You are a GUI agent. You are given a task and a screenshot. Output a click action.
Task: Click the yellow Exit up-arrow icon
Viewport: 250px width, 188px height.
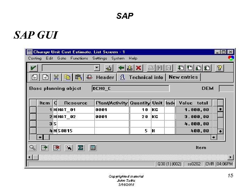130,68
